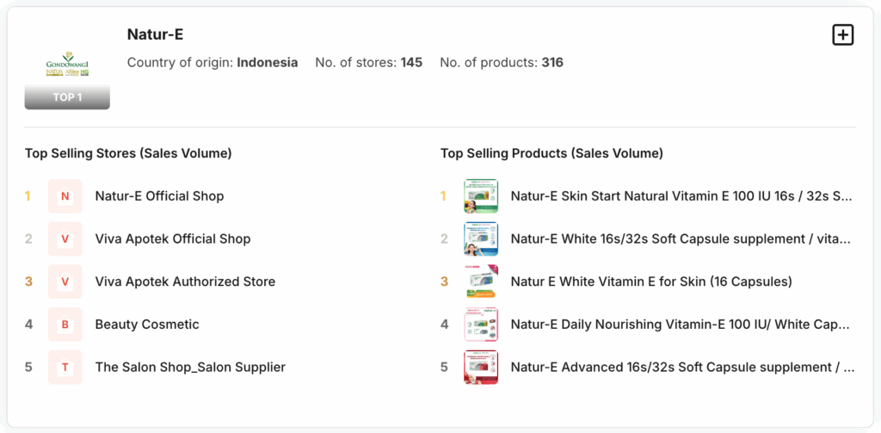Open The Salon Shop_Salon Supplier link
This screenshot has width=881, height=433.
click(190, 368)
